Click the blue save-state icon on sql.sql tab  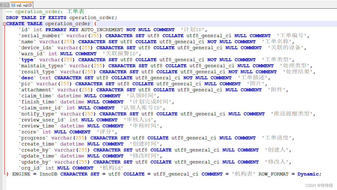click(13, 5)
